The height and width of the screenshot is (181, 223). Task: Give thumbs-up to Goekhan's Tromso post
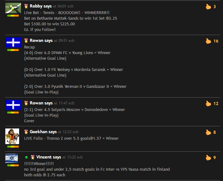pyautogui.click(x=208, y=132)
